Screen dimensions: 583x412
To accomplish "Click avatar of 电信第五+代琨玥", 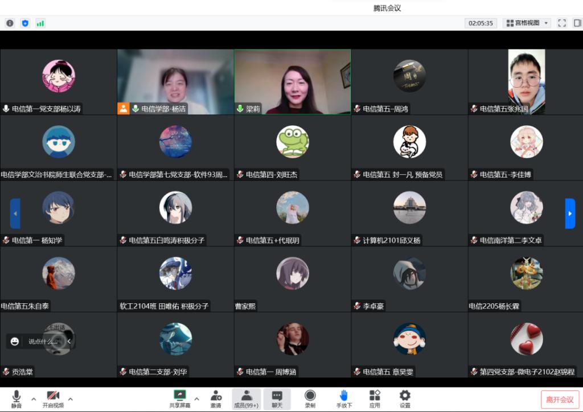I will pos(293,208).
